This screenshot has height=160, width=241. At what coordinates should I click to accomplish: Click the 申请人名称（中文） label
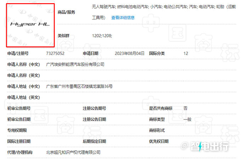tap(23, 64)
